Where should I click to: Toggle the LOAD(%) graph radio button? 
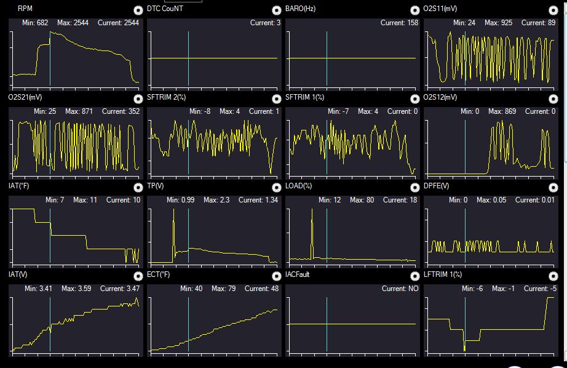pyautogui.click(x=414, y=188)
